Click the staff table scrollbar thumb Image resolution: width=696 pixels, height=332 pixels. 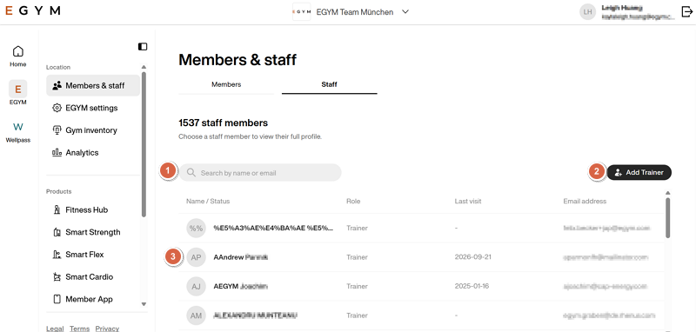click(667, 217)
